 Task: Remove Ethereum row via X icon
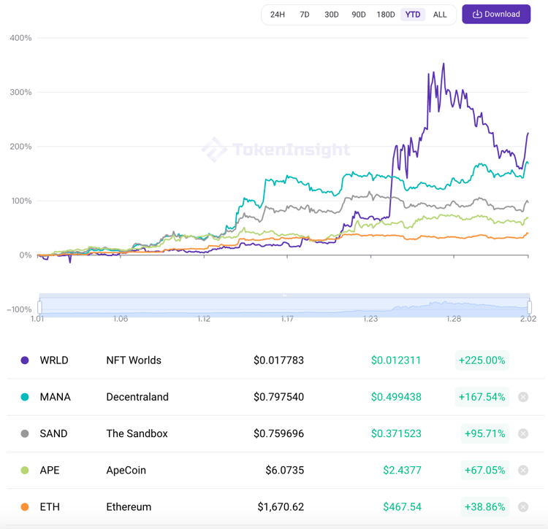pyautogui.click(x=523, y=506)
